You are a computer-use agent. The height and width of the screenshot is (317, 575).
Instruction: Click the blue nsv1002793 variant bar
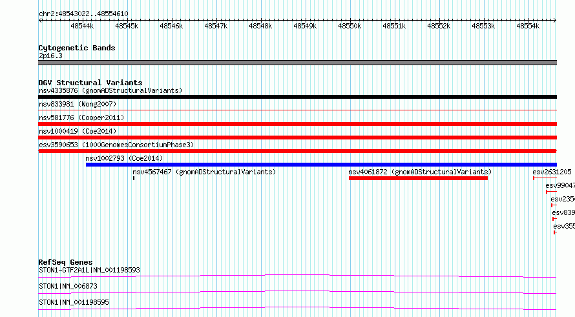point(321,165)
